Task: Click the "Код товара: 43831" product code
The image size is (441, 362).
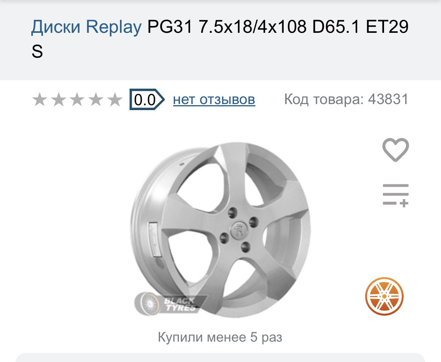Action: click(x=346, y=100)
